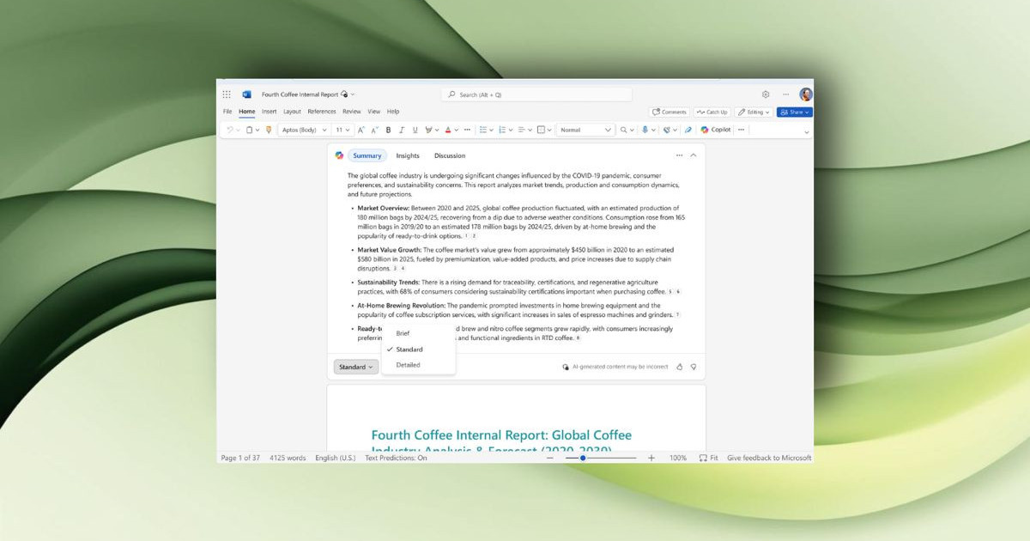
Task: Open the Comments pane
Action: 669,112
